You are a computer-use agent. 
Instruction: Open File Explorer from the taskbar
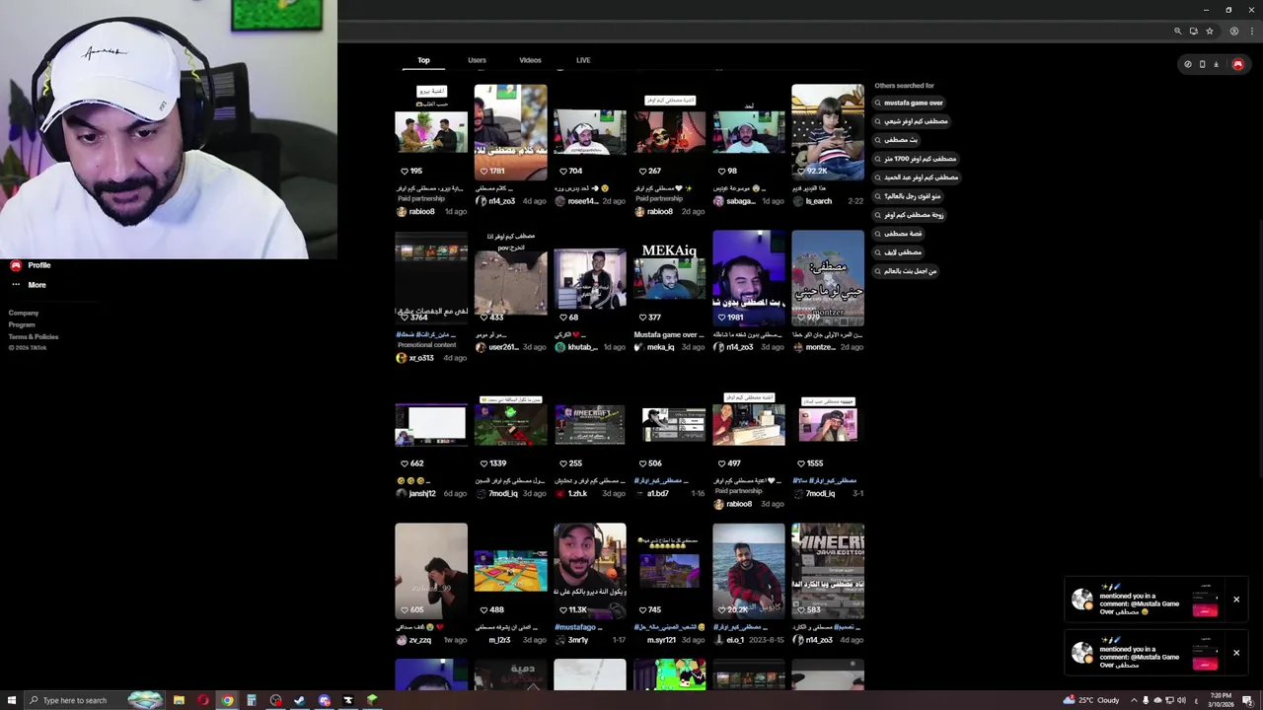[x=179, y=700]
